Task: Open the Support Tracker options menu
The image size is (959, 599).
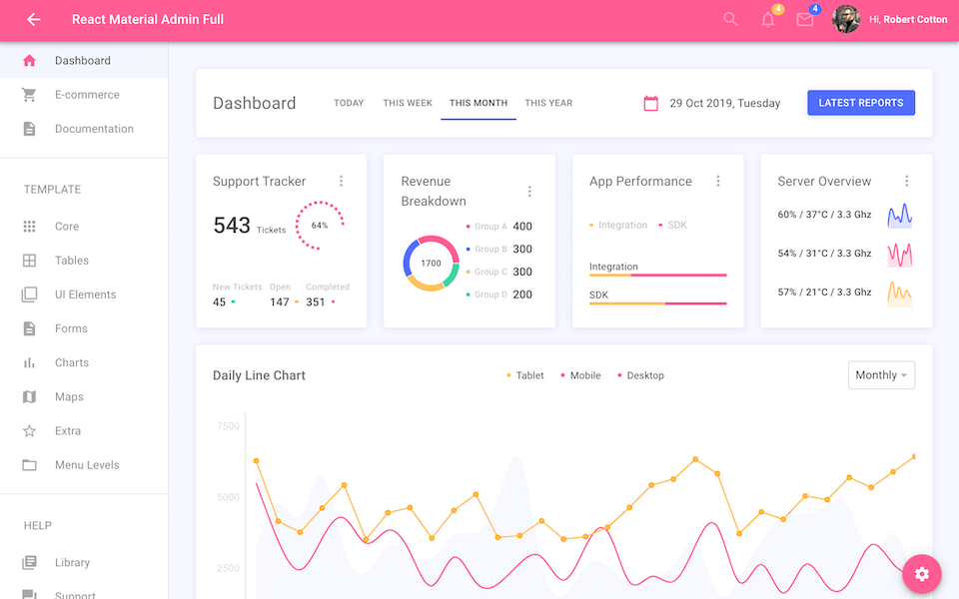Action: (x=341, y=181)
